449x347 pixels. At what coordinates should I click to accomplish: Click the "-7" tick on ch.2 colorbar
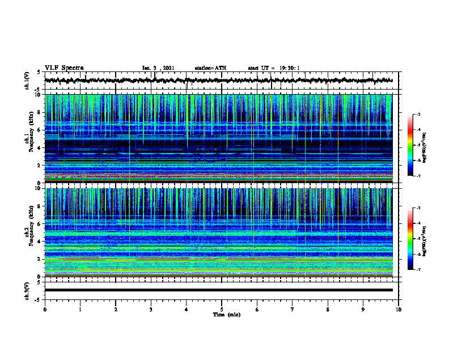(x=418, y=269)
